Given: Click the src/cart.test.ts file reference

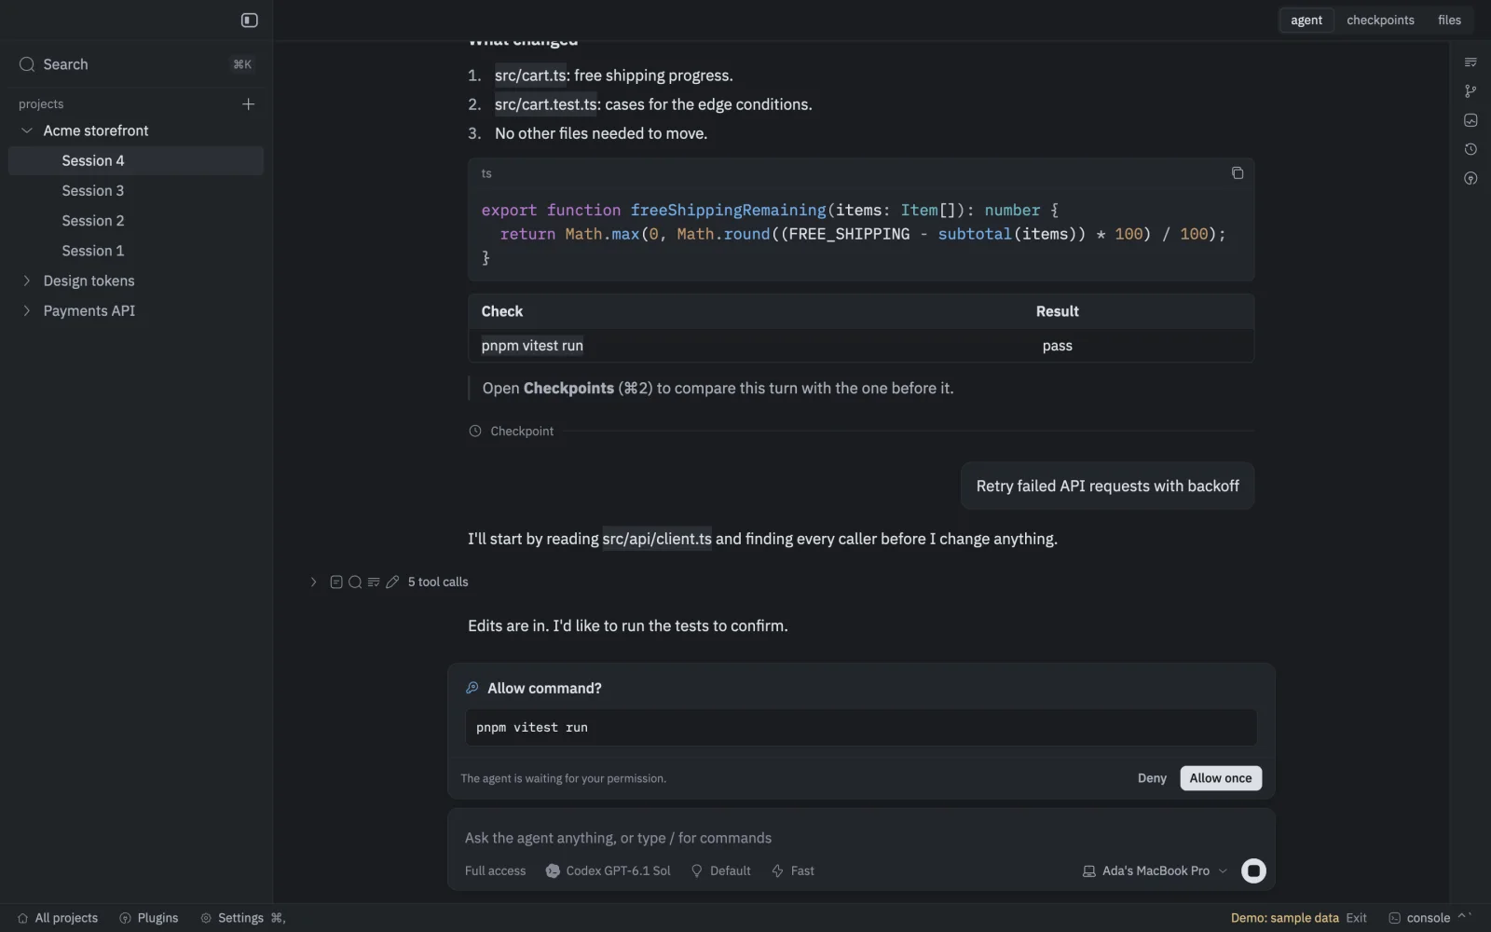Looking at the screenshot, I should click(x=546, y=104).
